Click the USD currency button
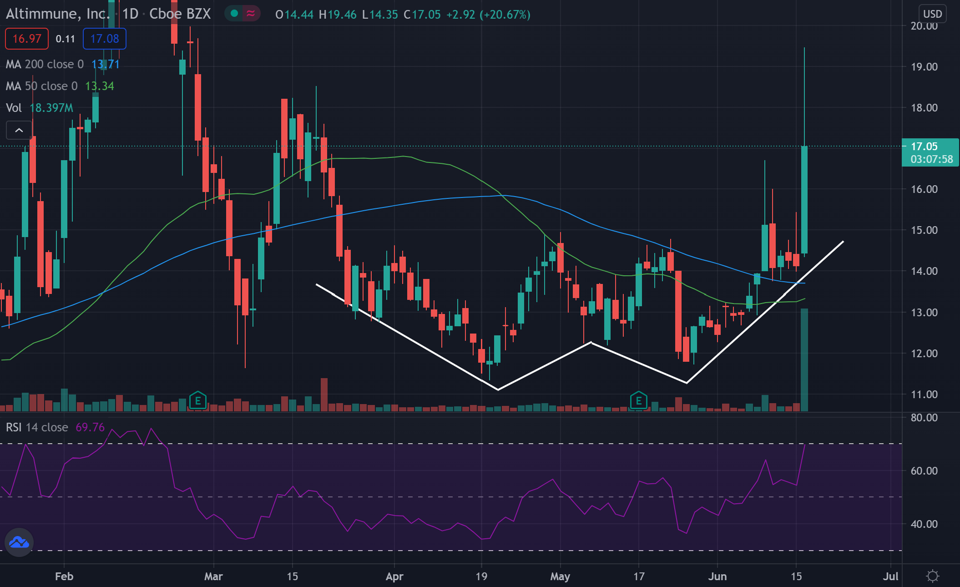 [x=933, y=14]
